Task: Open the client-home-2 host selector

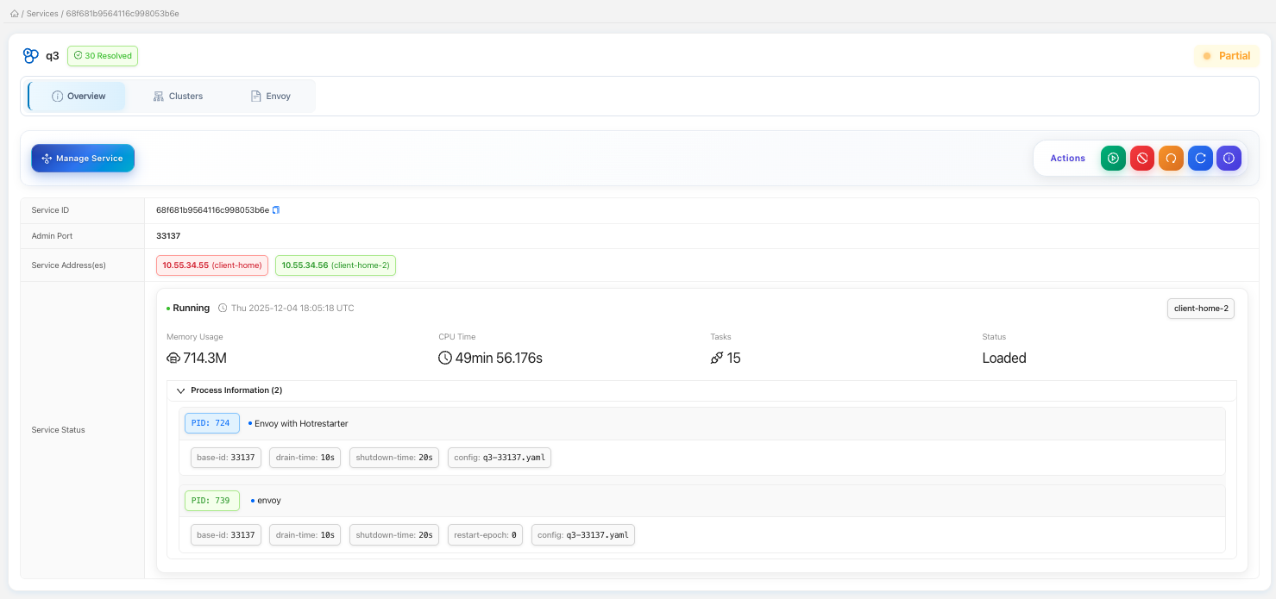Action: (x=1200, y=309)
